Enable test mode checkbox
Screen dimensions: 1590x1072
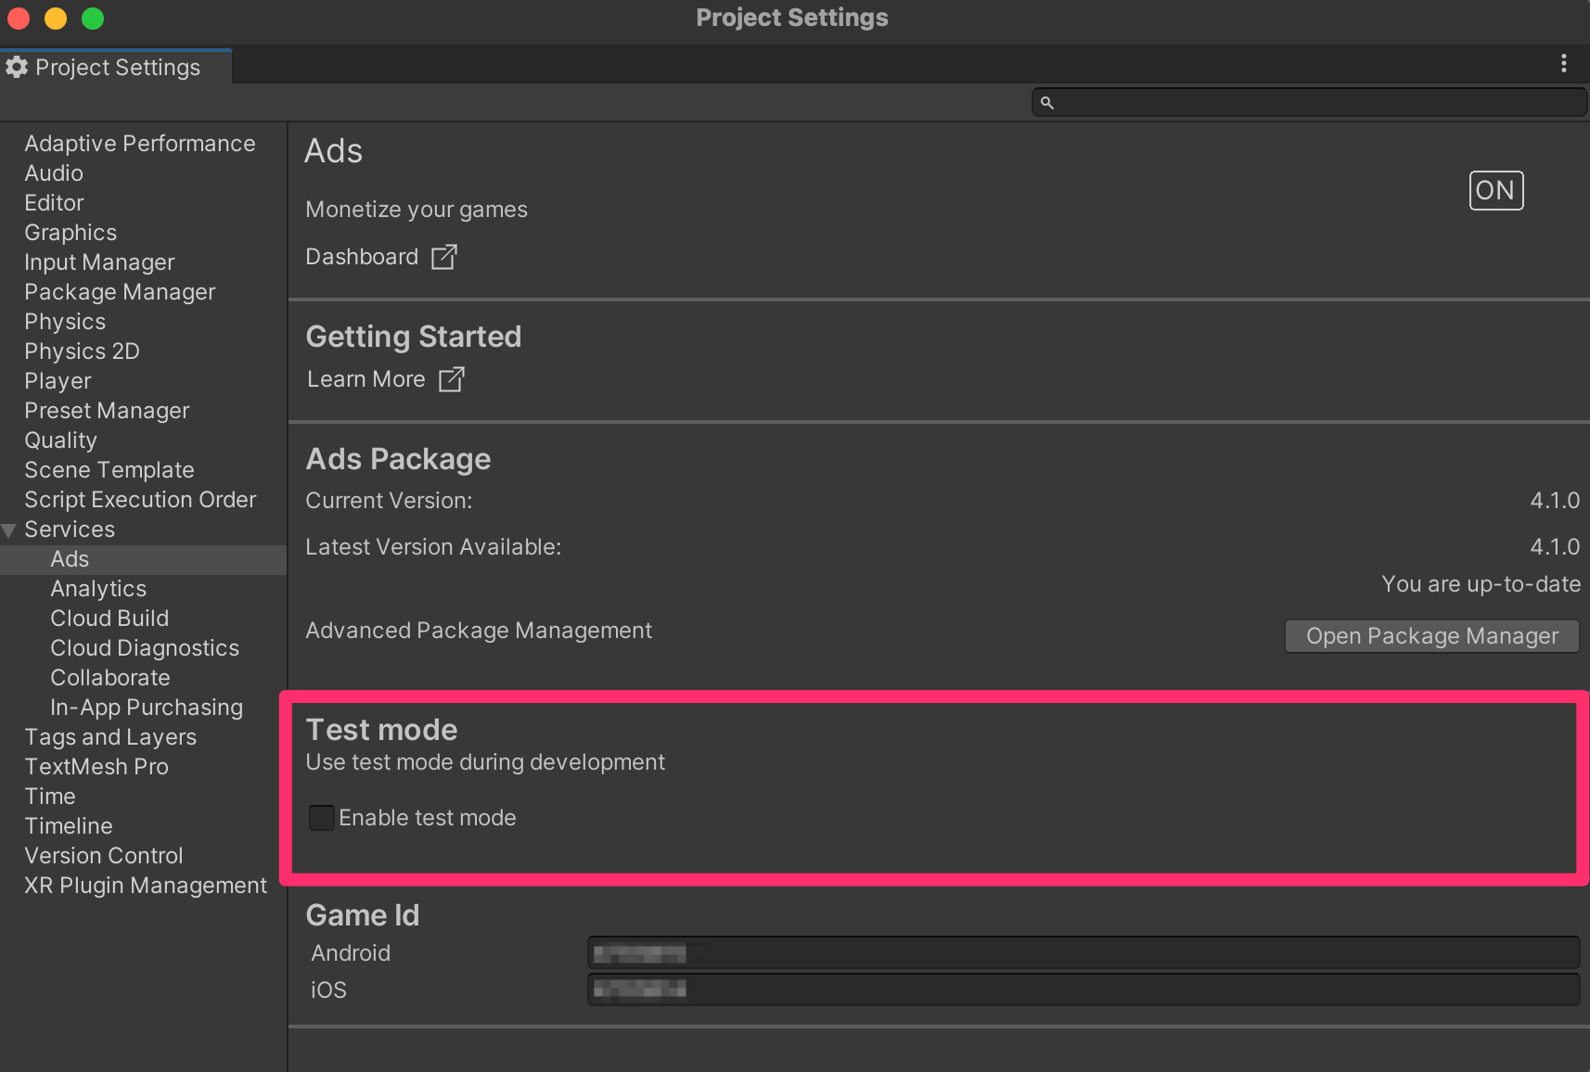322,818
